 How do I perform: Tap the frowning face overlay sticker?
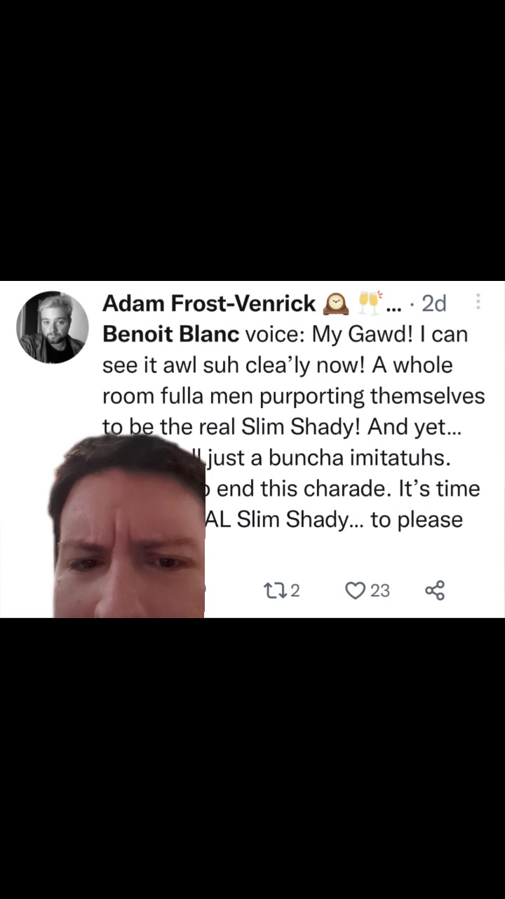(x=128, y=526)
